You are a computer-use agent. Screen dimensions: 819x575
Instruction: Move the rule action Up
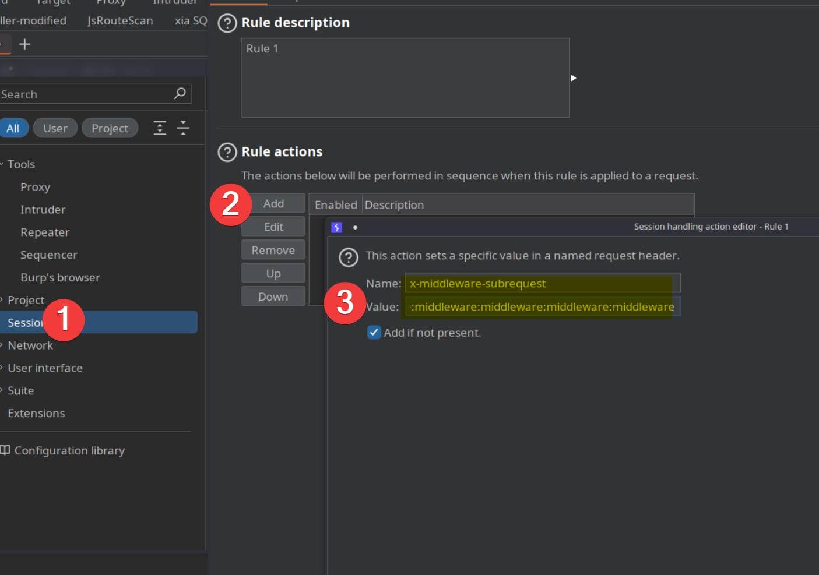(x=273, y=273)
